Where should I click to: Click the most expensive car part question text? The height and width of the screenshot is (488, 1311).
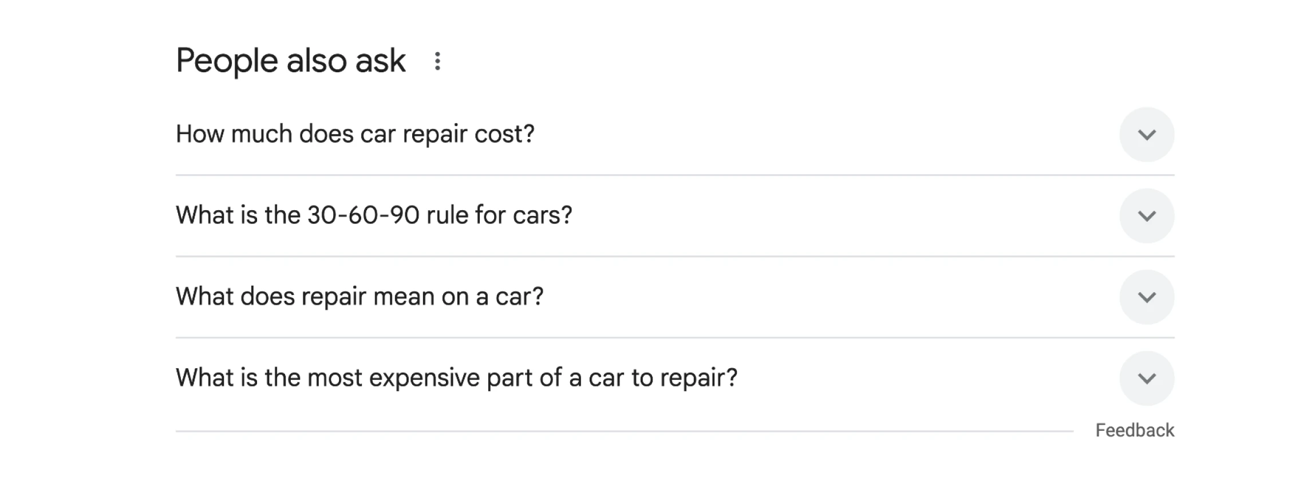click(456, 379)
